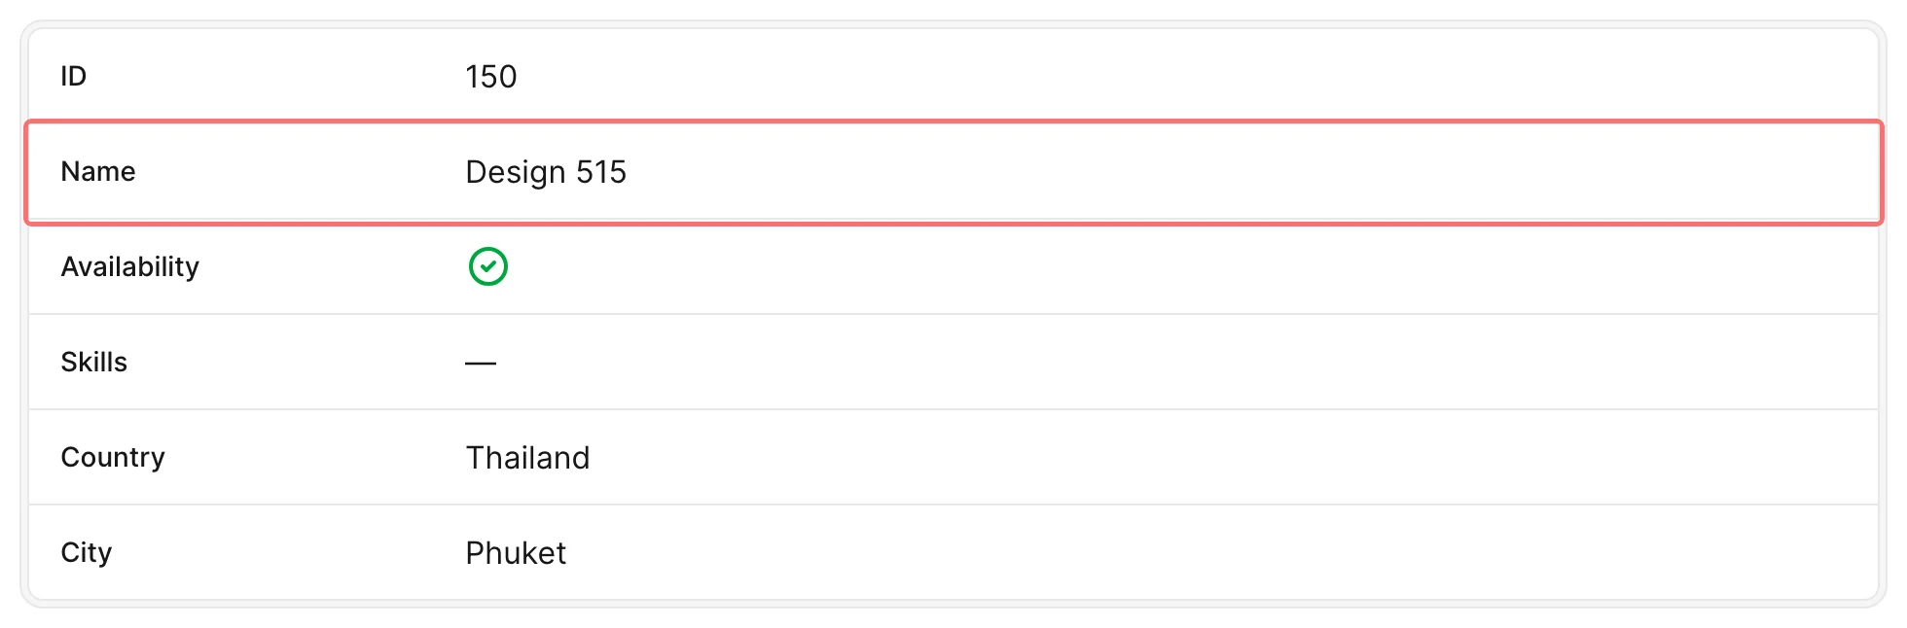Select the Availability label
The height and width of the screenshot is (628, 1907).
pos(130,266)
